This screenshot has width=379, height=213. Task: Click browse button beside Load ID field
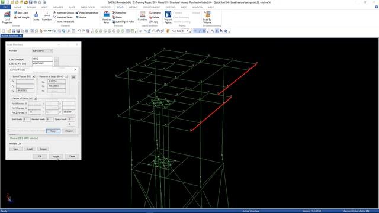[56, 63]
